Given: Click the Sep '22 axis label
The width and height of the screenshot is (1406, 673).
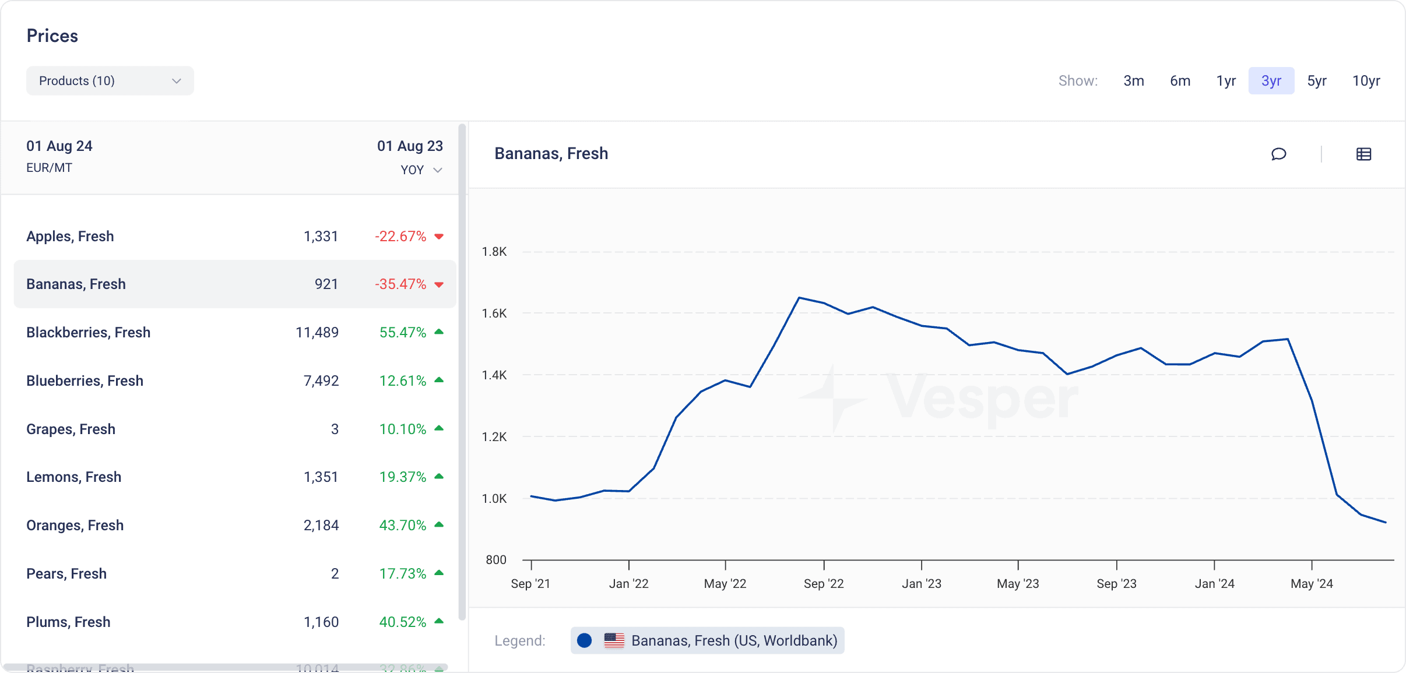Looking at the screenshot, I should click(x=824, y=583).
